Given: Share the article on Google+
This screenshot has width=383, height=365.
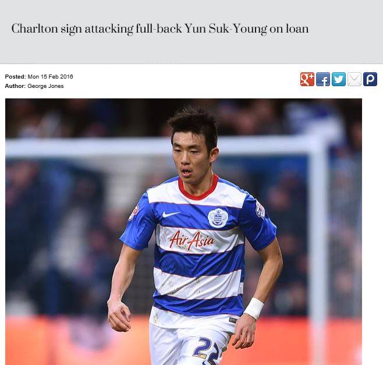Looking at the screenshot, I should (307, 79).
